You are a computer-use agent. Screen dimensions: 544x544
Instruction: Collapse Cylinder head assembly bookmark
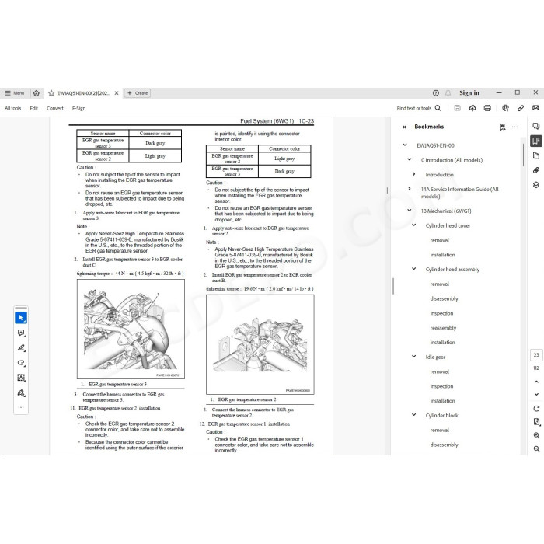[x=413, y=269]
